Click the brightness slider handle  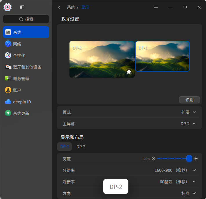(189, 159)
